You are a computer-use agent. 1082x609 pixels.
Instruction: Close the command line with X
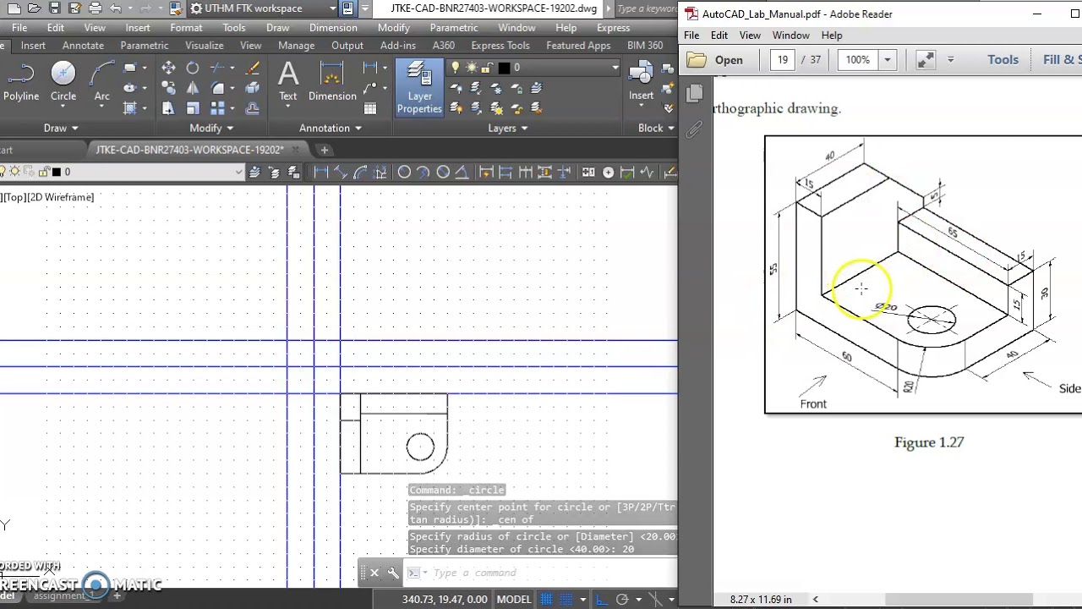[x=374, y=573]
